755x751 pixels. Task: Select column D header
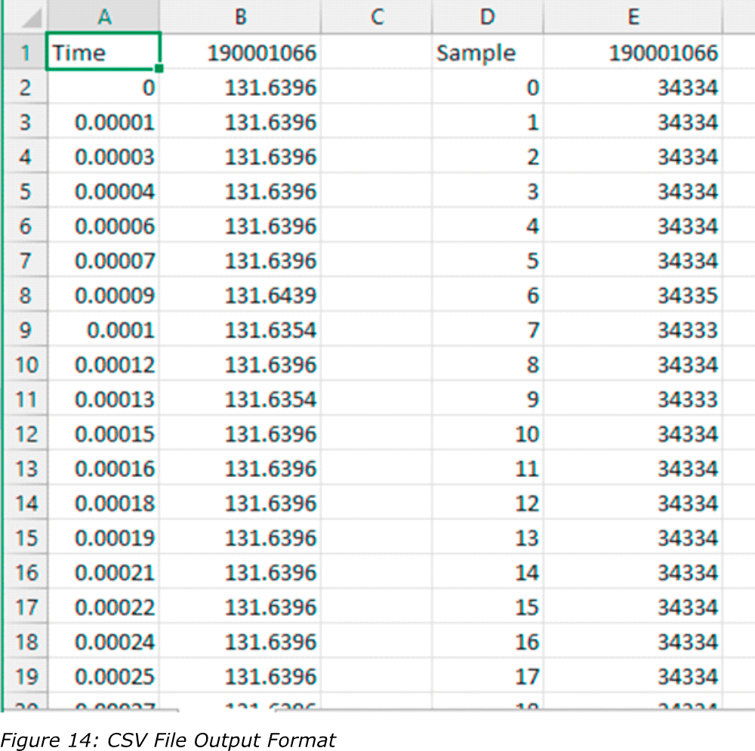click(487, 17)
